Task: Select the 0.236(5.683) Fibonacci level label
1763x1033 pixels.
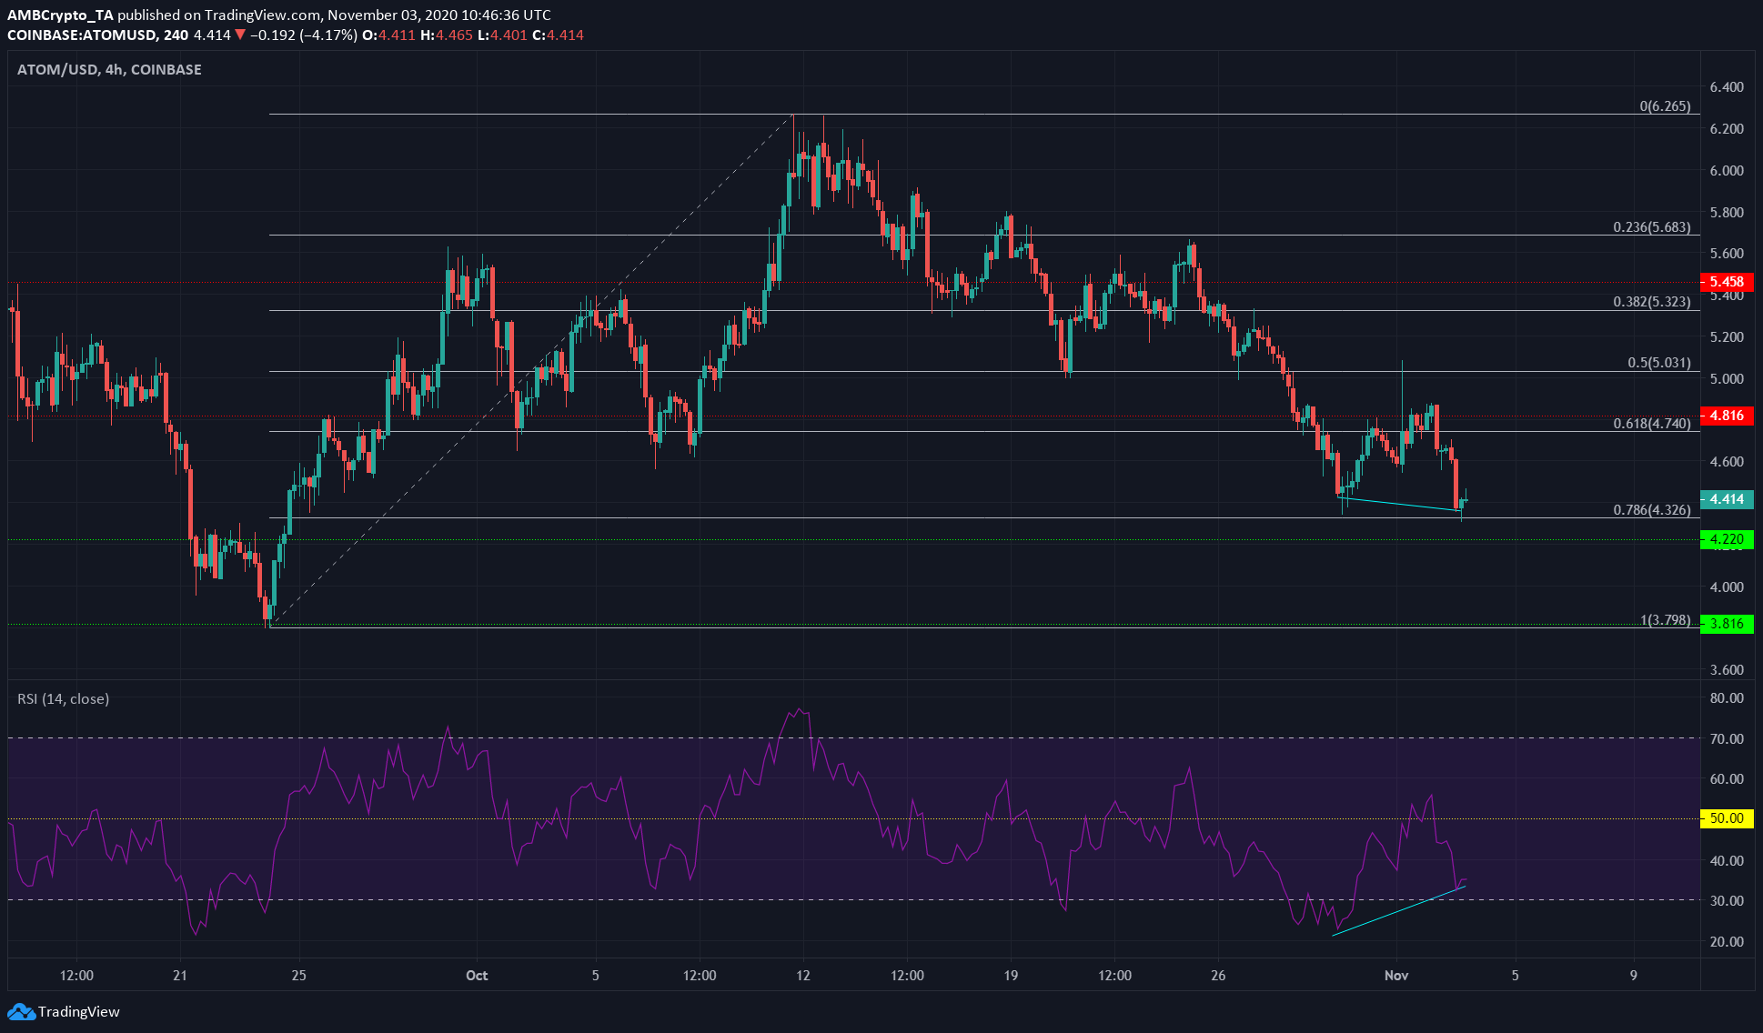Action: (x=1652, y=227)
